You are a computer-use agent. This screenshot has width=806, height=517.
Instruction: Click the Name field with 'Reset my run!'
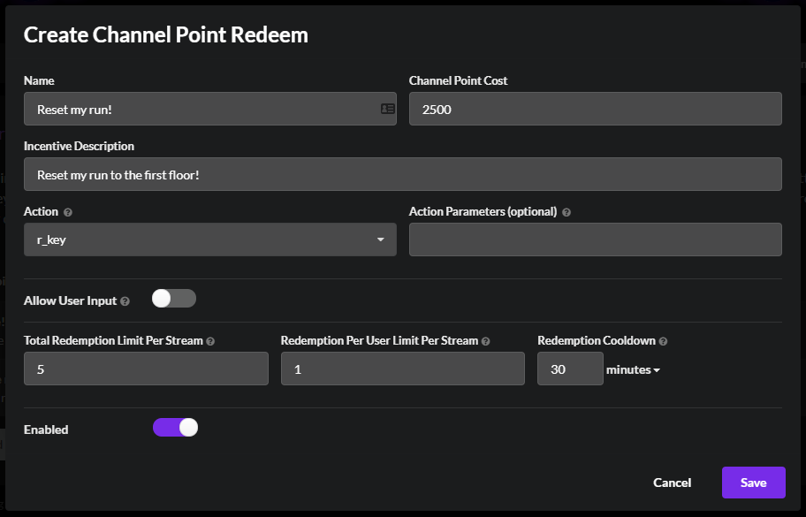tap(199, 110)
